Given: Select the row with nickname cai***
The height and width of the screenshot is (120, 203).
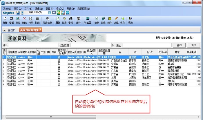Looking at the screenshot, I should pyautogui.click(x=101, y=67).
